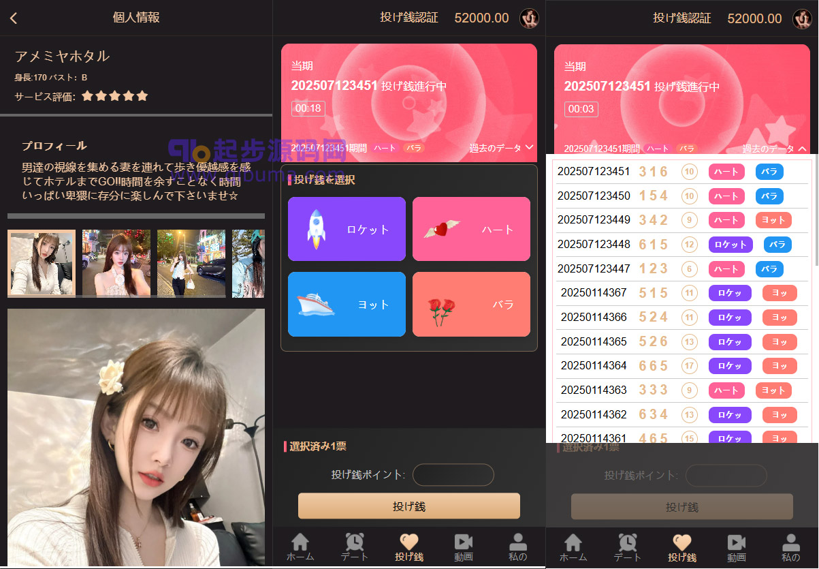Click balance 52000.00 in the right panel header
The width and height of the screenshot is (819, 569).
754,18
